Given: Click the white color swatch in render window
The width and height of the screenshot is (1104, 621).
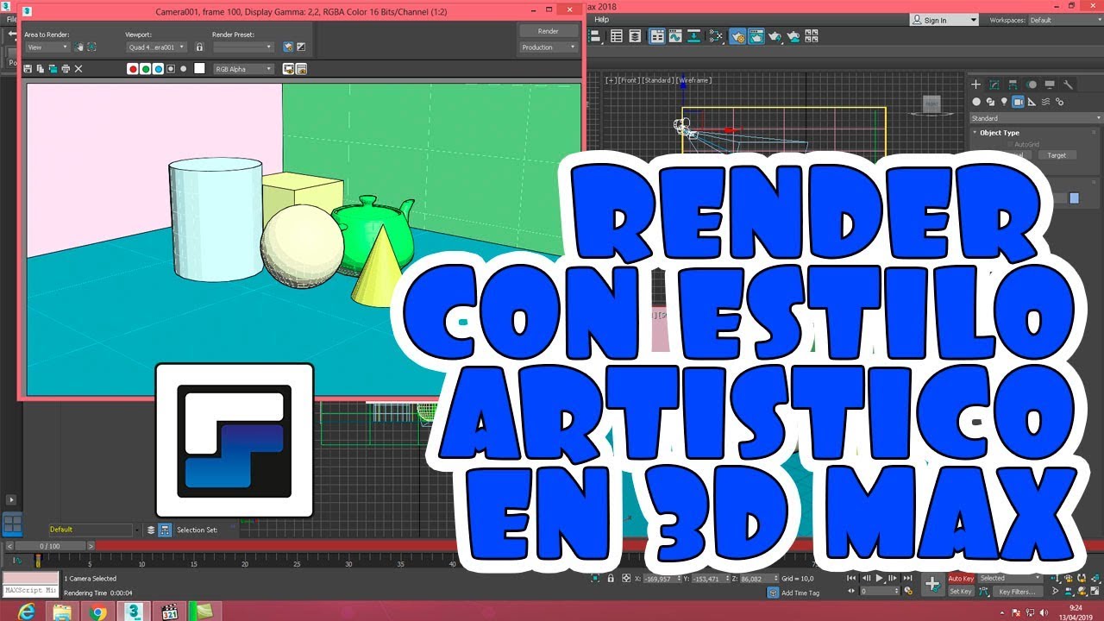Looking at the screenshot, I should click(199, 68).
